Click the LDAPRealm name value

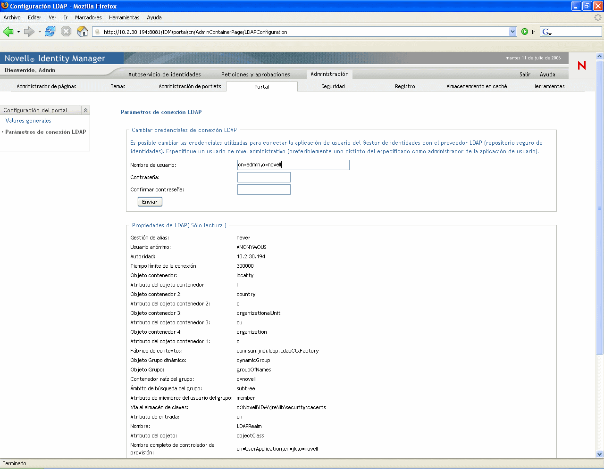249,426
